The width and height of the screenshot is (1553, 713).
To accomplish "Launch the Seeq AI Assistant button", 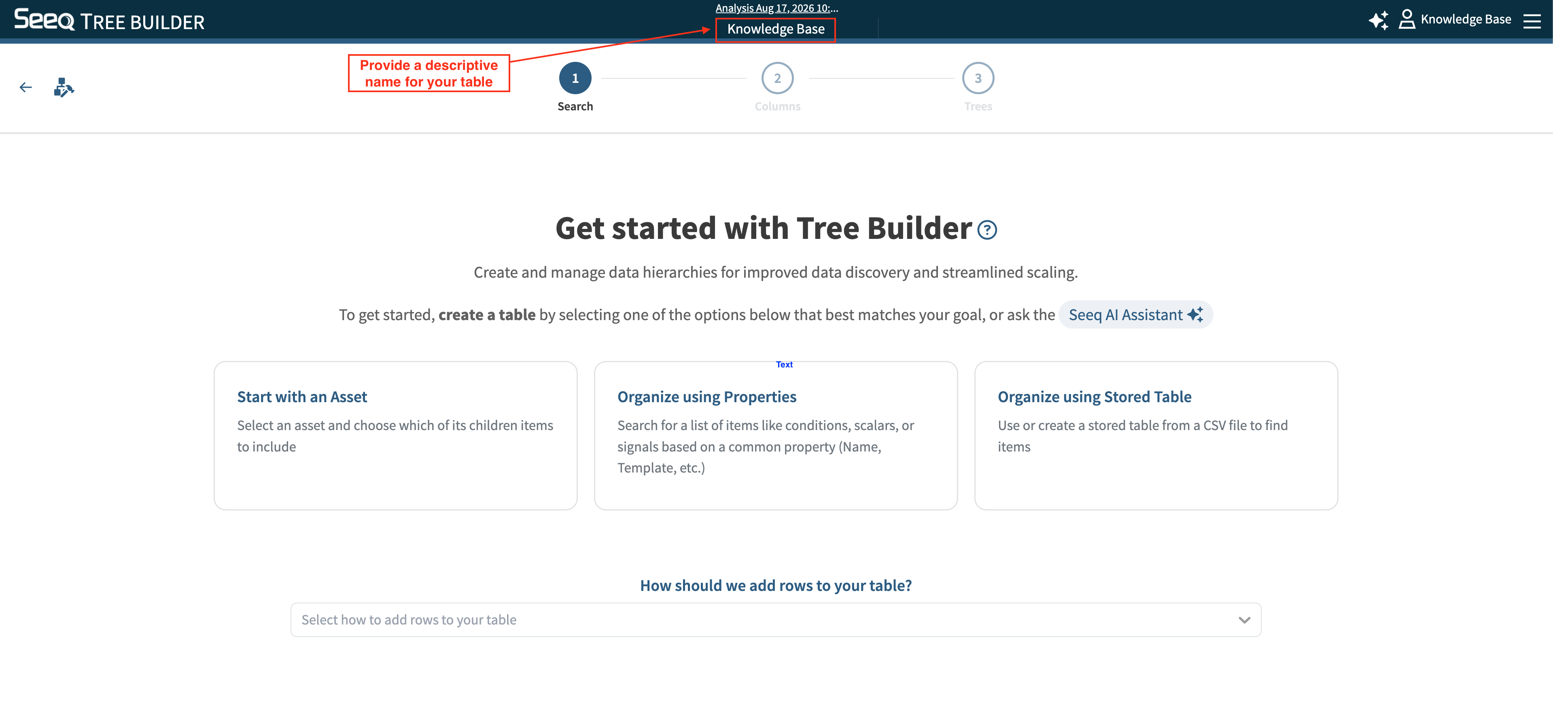I will tap(1136, 315).
